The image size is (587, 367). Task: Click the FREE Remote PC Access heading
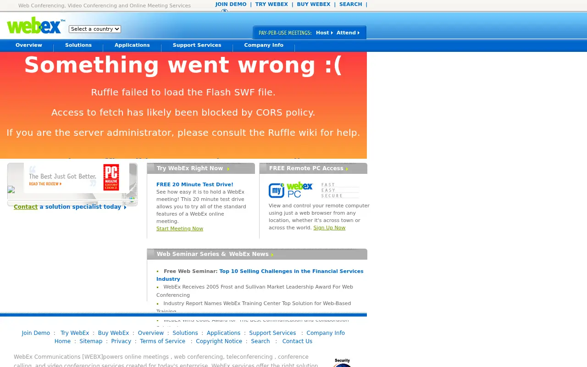point(306,168)
